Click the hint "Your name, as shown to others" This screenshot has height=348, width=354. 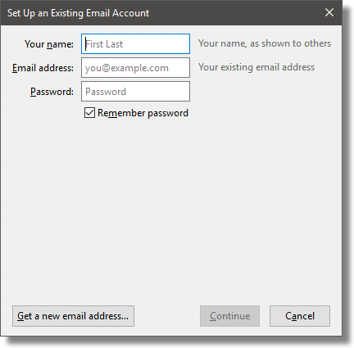[x=265, y=43]
